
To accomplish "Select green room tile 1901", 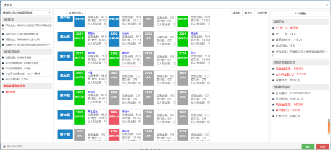I will click(x=79, y=97).
